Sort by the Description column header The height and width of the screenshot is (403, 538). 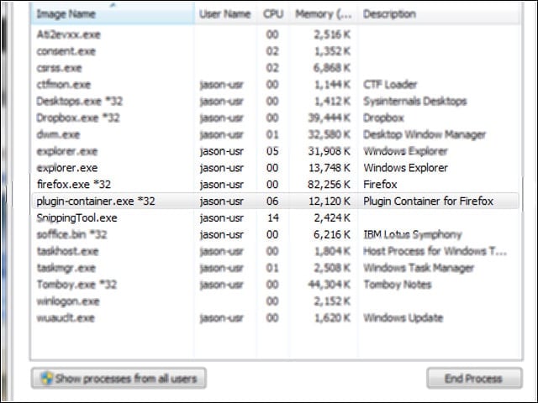click(x=439, y=13)
